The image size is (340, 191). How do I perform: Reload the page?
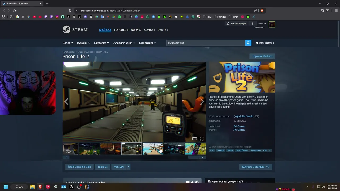(x=14, y=11)
